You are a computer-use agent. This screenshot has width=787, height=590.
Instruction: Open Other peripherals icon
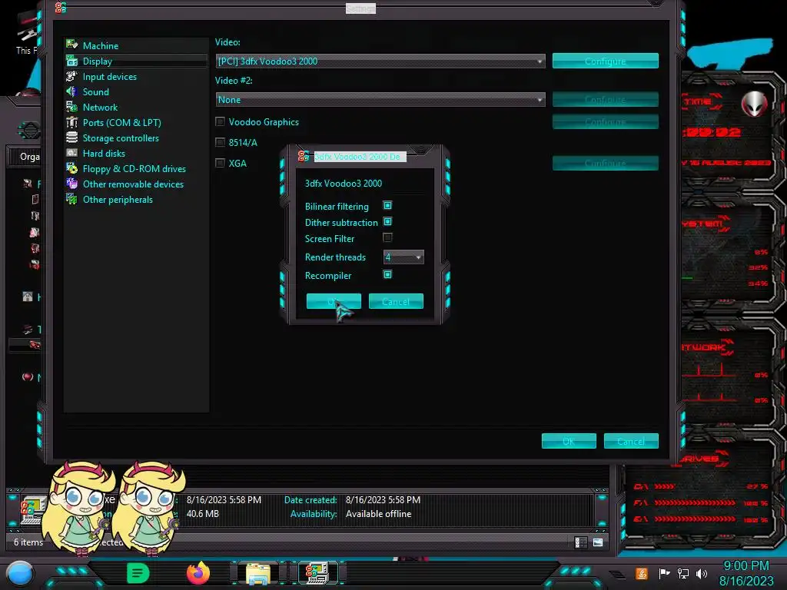(71, 200)
